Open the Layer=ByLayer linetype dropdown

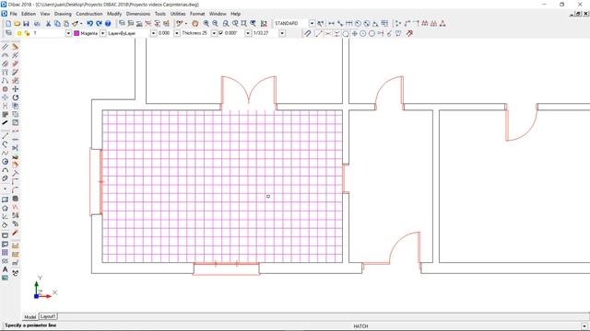pyautogui.click(x=154, y=33)
